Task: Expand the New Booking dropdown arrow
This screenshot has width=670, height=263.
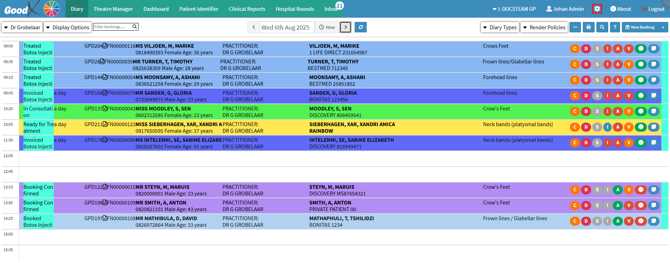Action: point(663,27)
